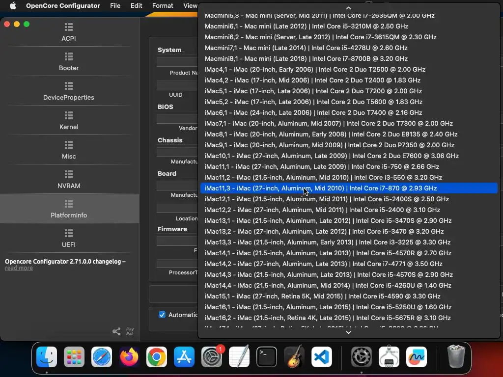Viewport: 503px width, 377px height.
Task: Choose iMac5,1 with Core 2 Duo T7200
Action: [x=349, y=91]
